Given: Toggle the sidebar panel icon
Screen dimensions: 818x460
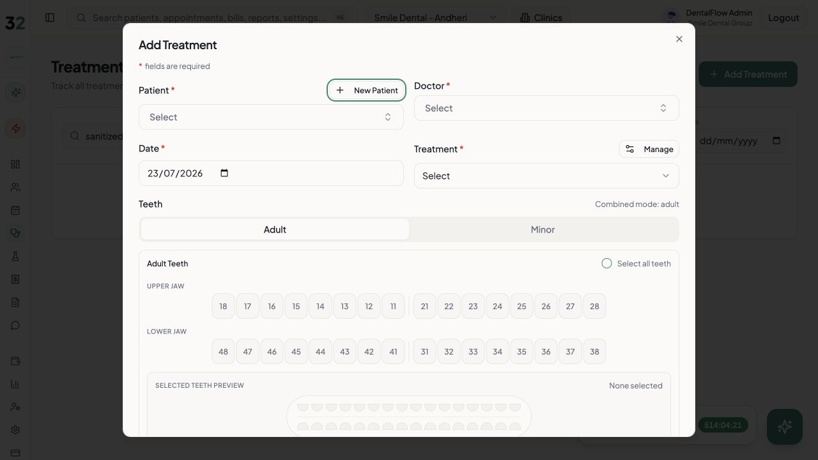Looking at the screenshot, I should (50, 18).
